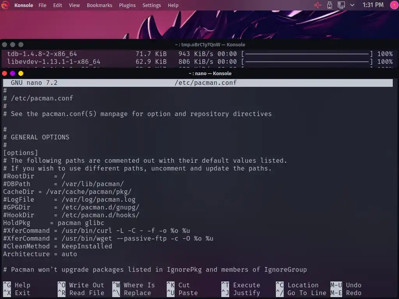Viewport: 399px width, 299px height.
Task: Click the nano — Konsole title bar
Action: coord(210,74)
